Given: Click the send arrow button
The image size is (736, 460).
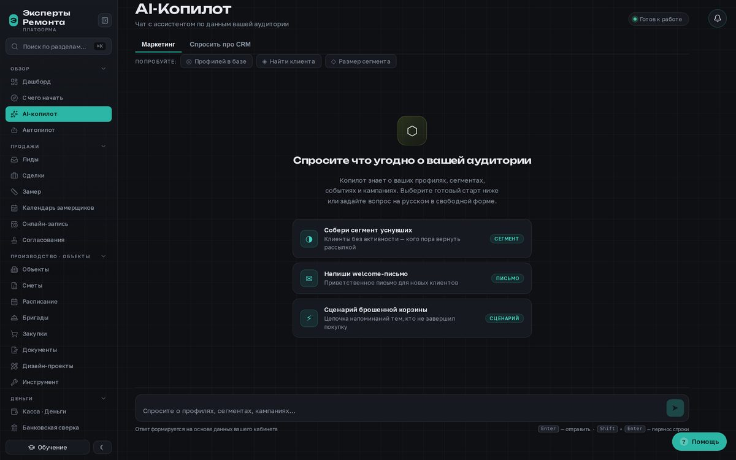Looking at the screenshot, I should [675, 408].
